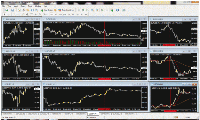Expand the Profiles dropdown arrow
Viewport: 200px width, 120px height.
click(x=15, y=10)
